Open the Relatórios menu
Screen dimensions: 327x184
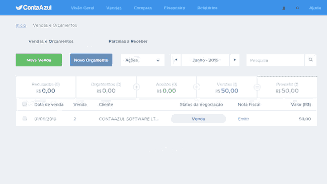point(207,8)
